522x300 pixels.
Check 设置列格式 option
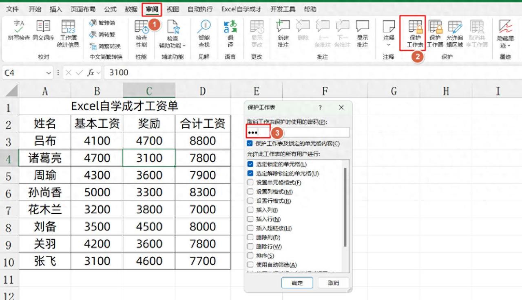point(250,192)
